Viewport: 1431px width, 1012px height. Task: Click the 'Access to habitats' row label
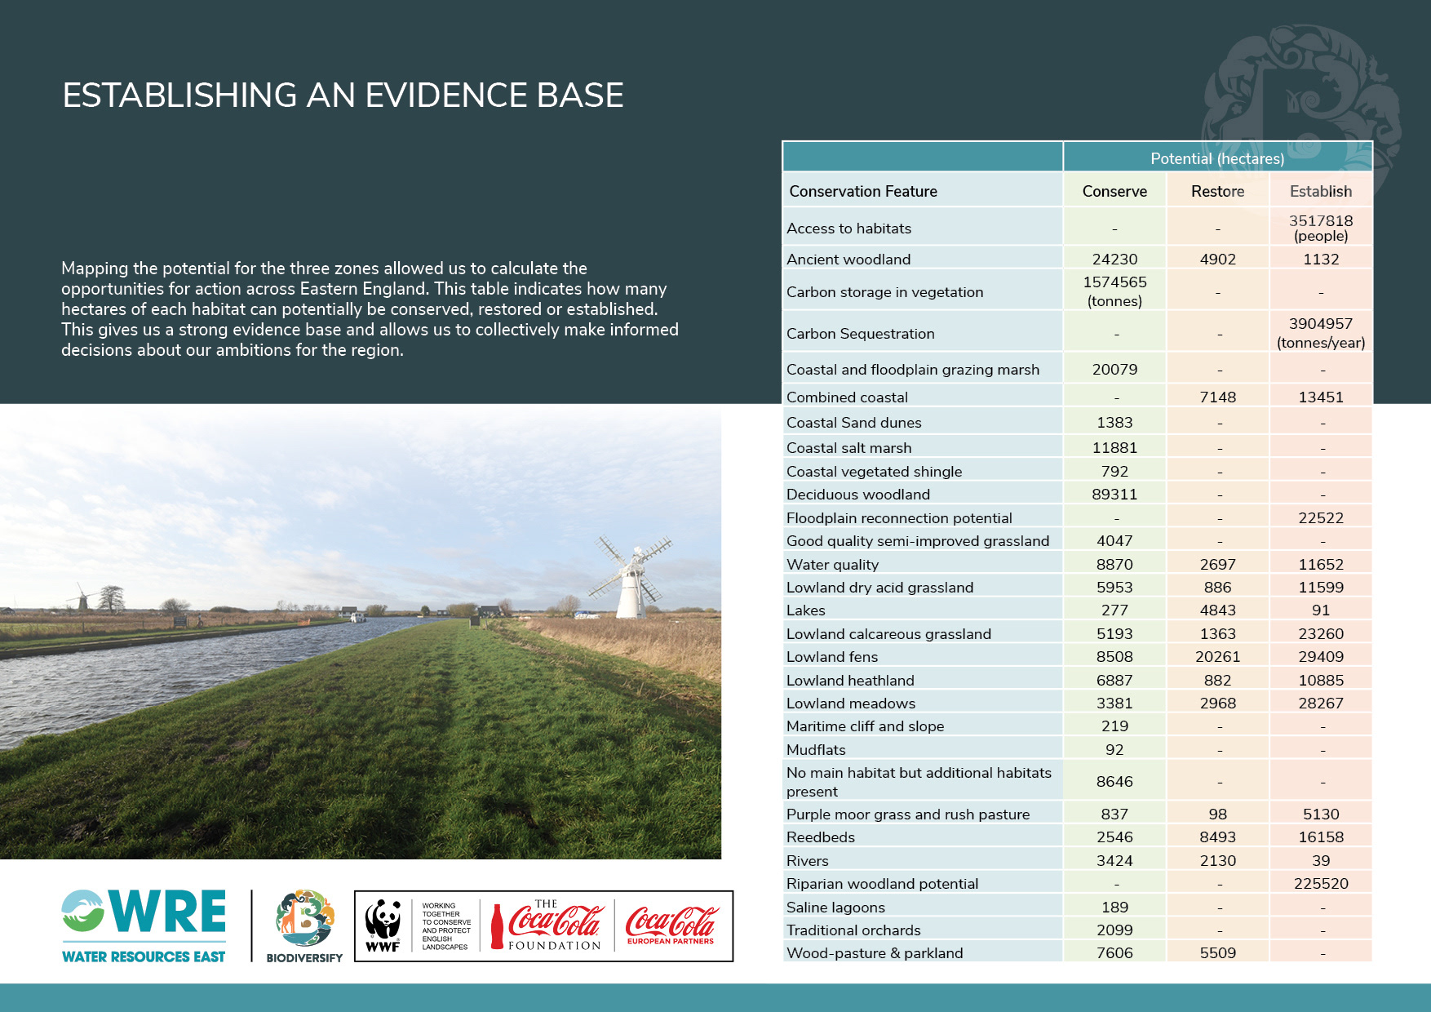tap(848, 229)
